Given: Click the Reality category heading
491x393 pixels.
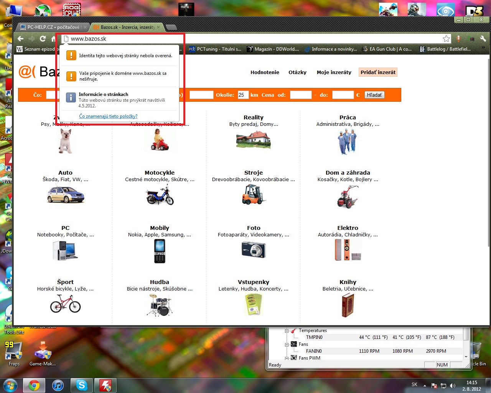Looking at the screenshot, I should click(254, 117).
